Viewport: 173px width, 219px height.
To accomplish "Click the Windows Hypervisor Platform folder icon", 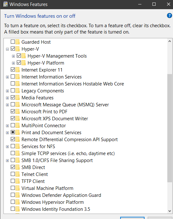I will point(17,202).
